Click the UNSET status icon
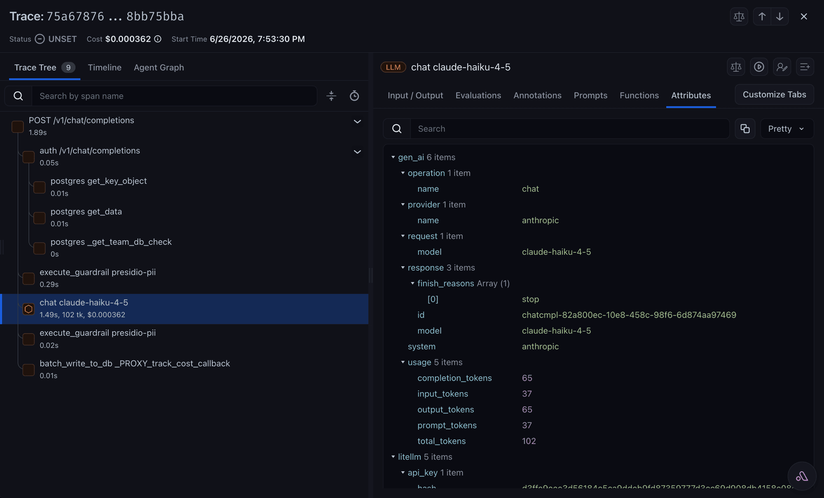The width and height of the screenshot is (824, 498). click(40, 39)
